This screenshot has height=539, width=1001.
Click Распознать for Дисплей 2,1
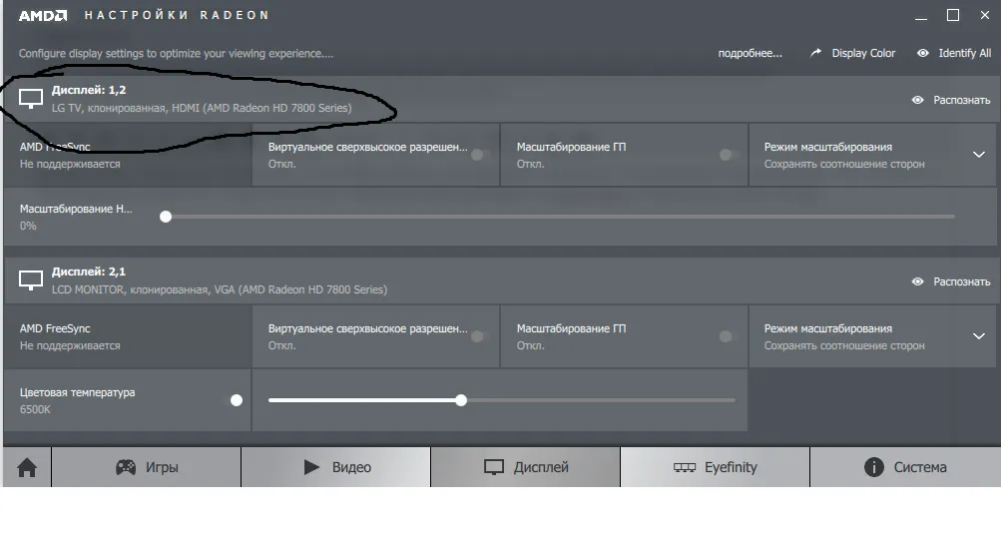(x=961, y=281)
